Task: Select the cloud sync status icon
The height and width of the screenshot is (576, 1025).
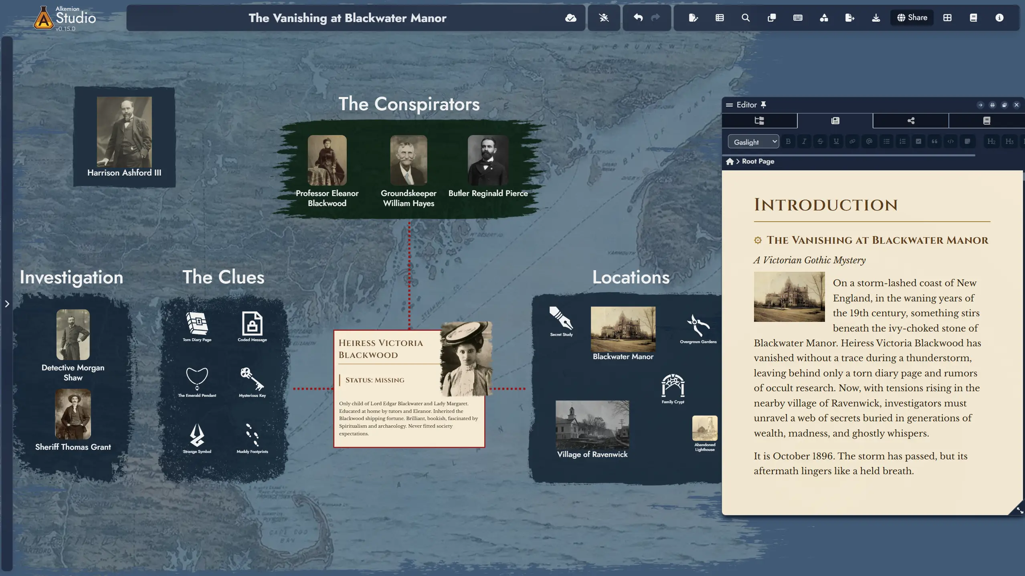Action: pyautogui.click(x=570, y=18)
